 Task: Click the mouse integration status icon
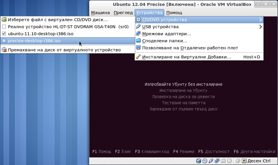click(x=238, y=161)
